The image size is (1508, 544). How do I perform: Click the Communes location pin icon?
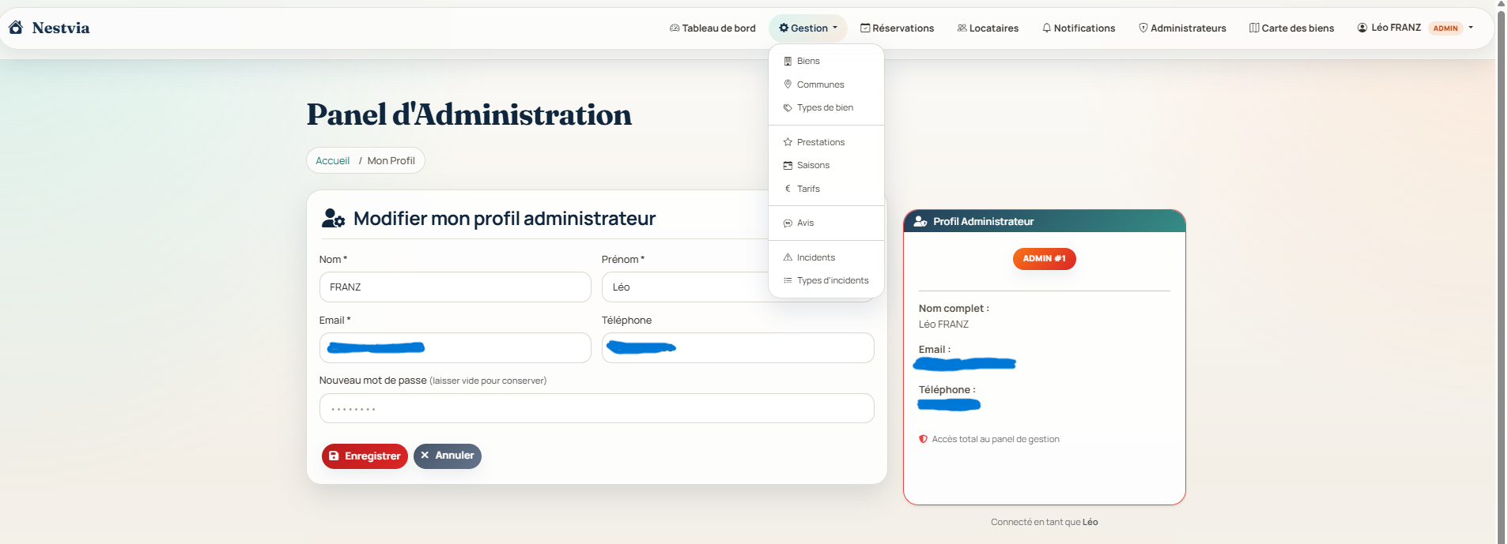click(x=788, y=84)
